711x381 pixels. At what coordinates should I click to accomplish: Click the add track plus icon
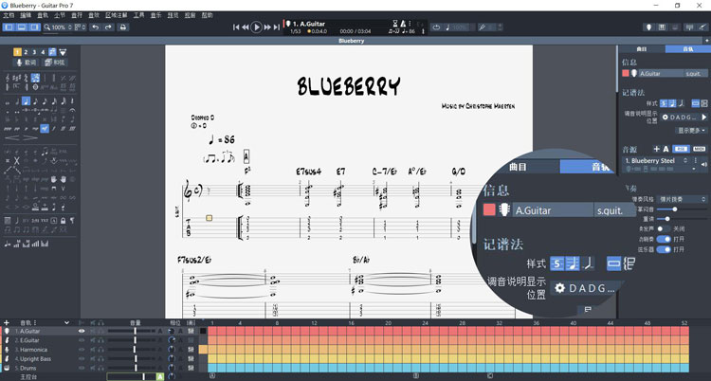tap(7, 323)
